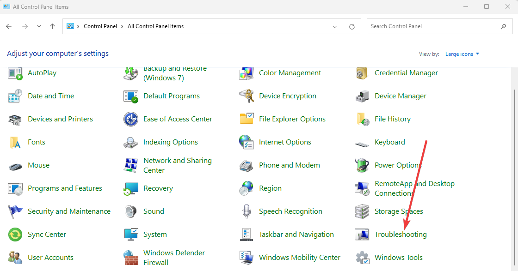This screenshot has width=518, height=271.
Task: Open the Credential Manager icon
Action: pos(362,73)
